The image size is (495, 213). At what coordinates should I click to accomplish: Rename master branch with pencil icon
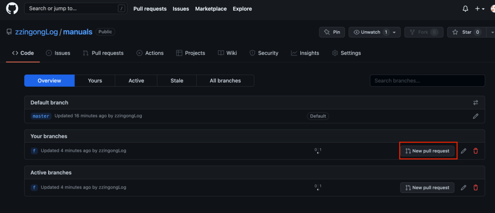[475, 116]
